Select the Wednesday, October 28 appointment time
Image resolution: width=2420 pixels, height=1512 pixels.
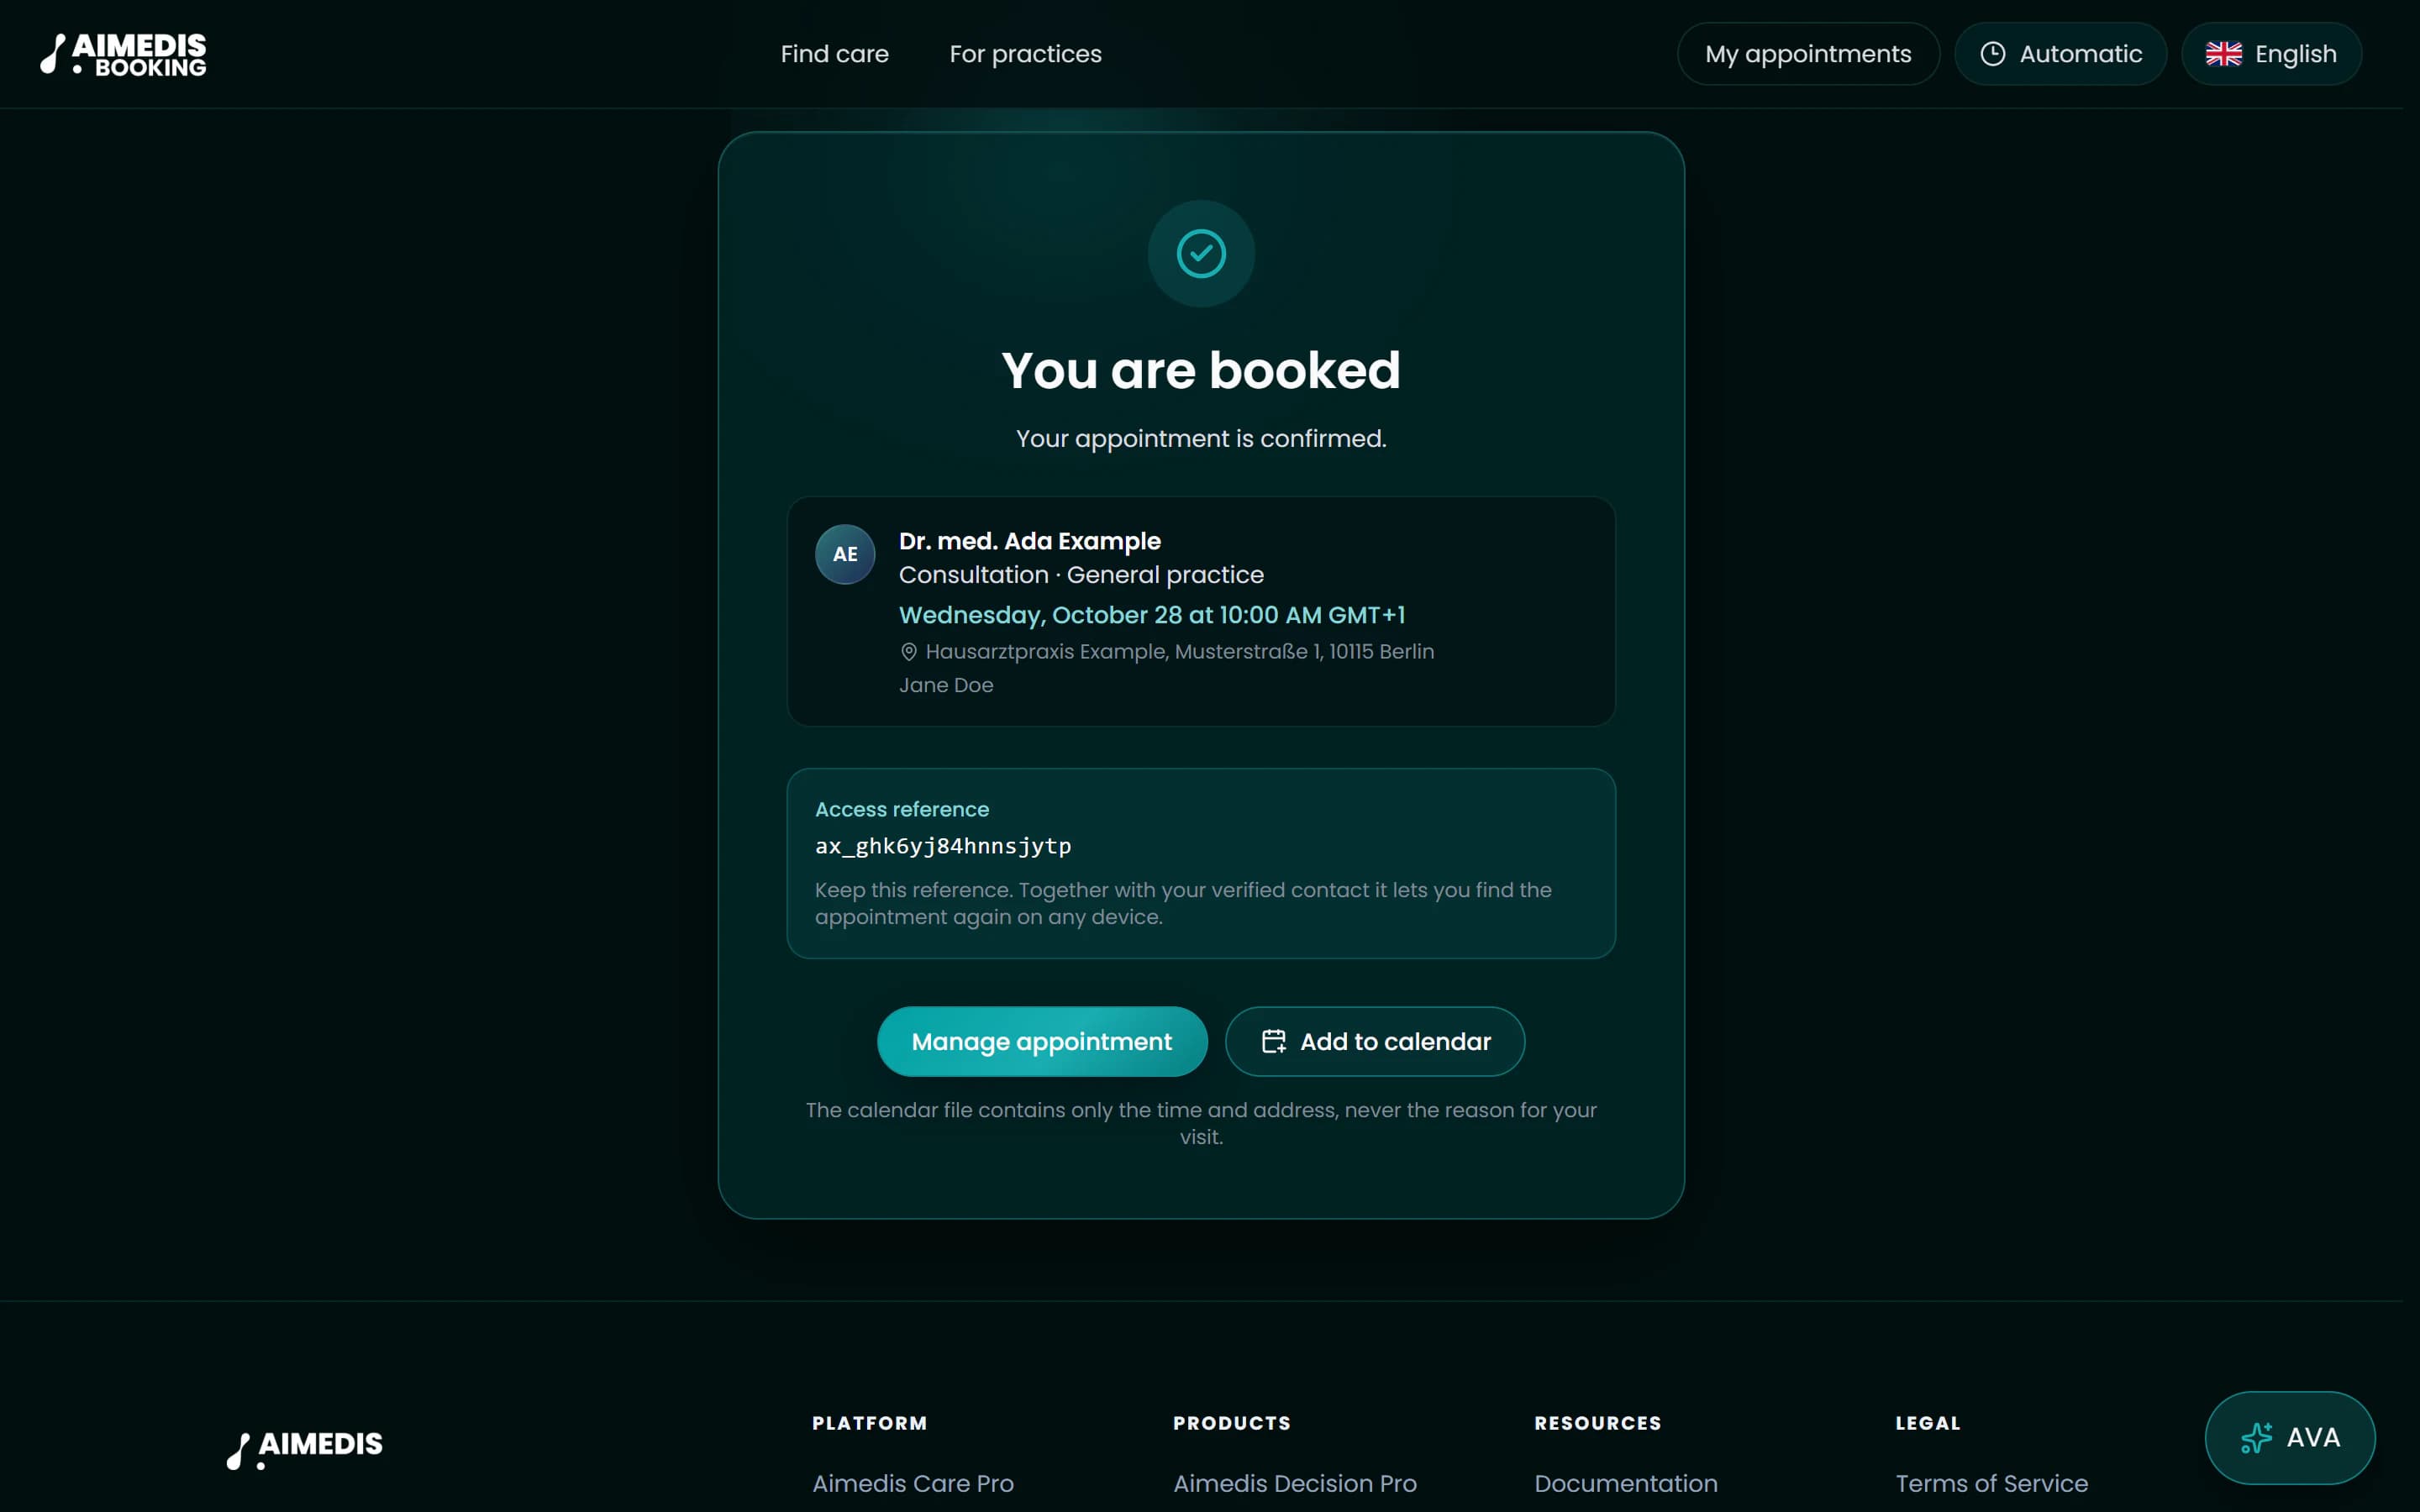[x=1151, y=615]
